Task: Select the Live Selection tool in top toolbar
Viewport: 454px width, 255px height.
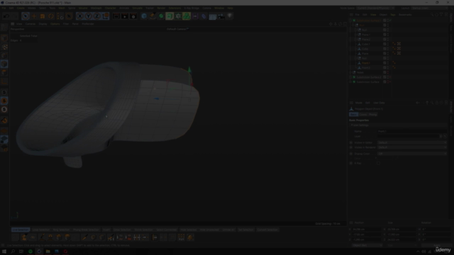Action: pos(26,16)
